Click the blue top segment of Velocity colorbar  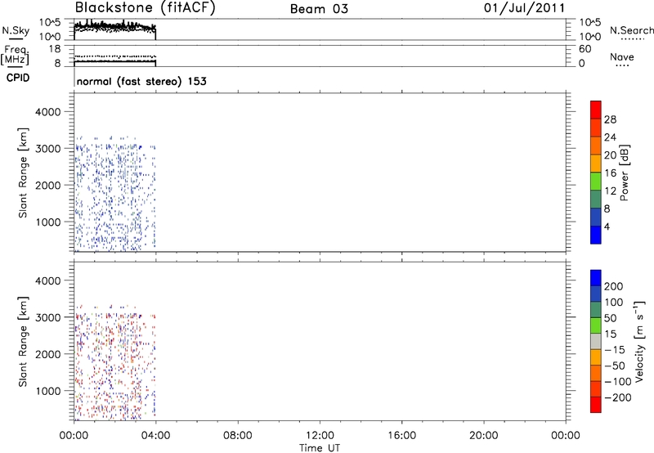[596, 278]
